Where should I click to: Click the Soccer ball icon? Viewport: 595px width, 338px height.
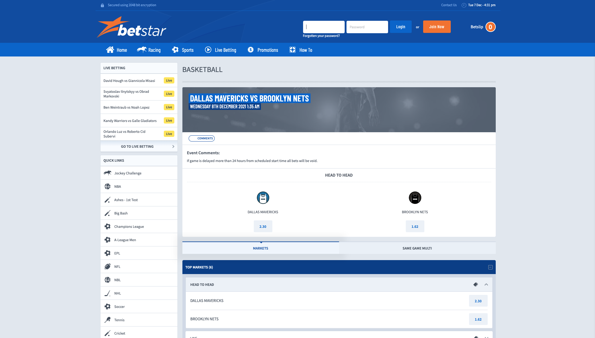tap(107, 306)
